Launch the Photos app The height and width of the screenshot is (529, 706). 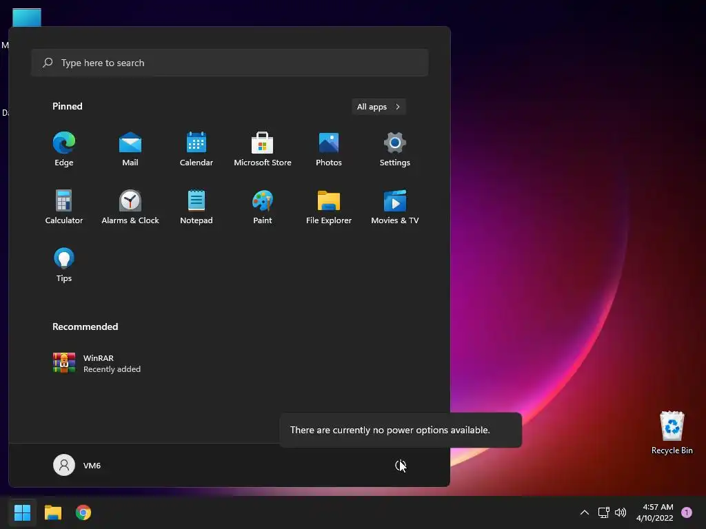(329, 149)
